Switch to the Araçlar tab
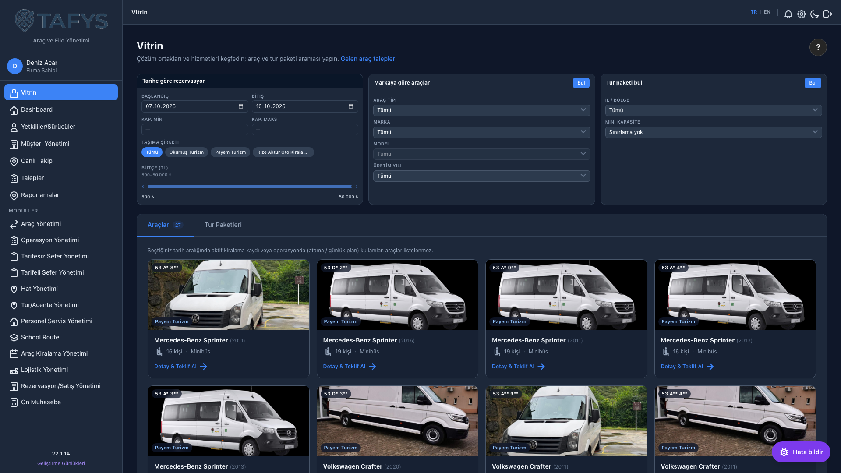Image resolution: width=841 pixels, height=473 pixels. [165, 225]
